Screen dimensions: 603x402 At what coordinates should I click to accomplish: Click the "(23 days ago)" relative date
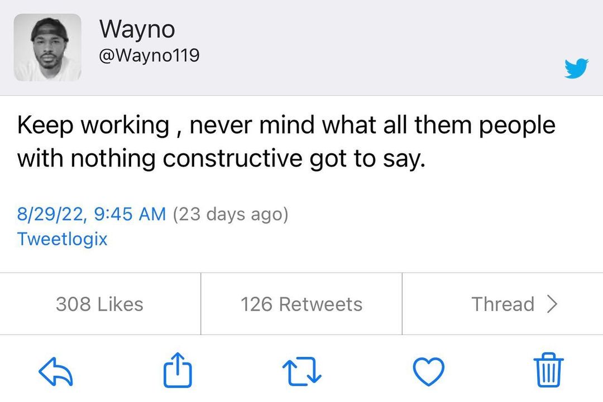pos(230,214)
